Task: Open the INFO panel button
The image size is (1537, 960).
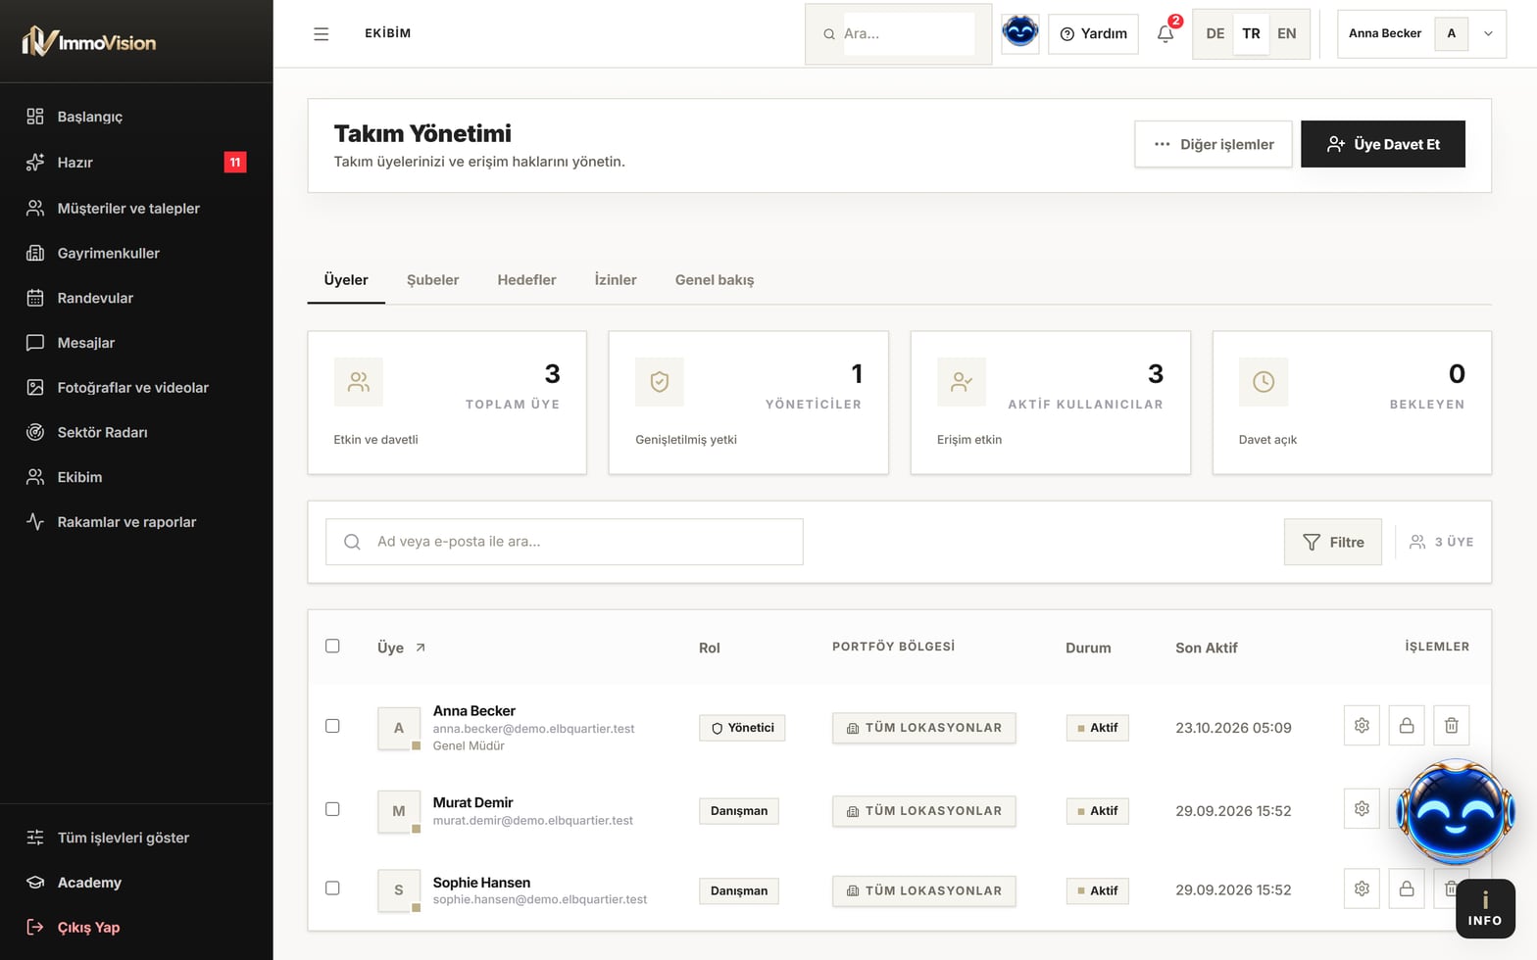Action: tap(1485, 909)
